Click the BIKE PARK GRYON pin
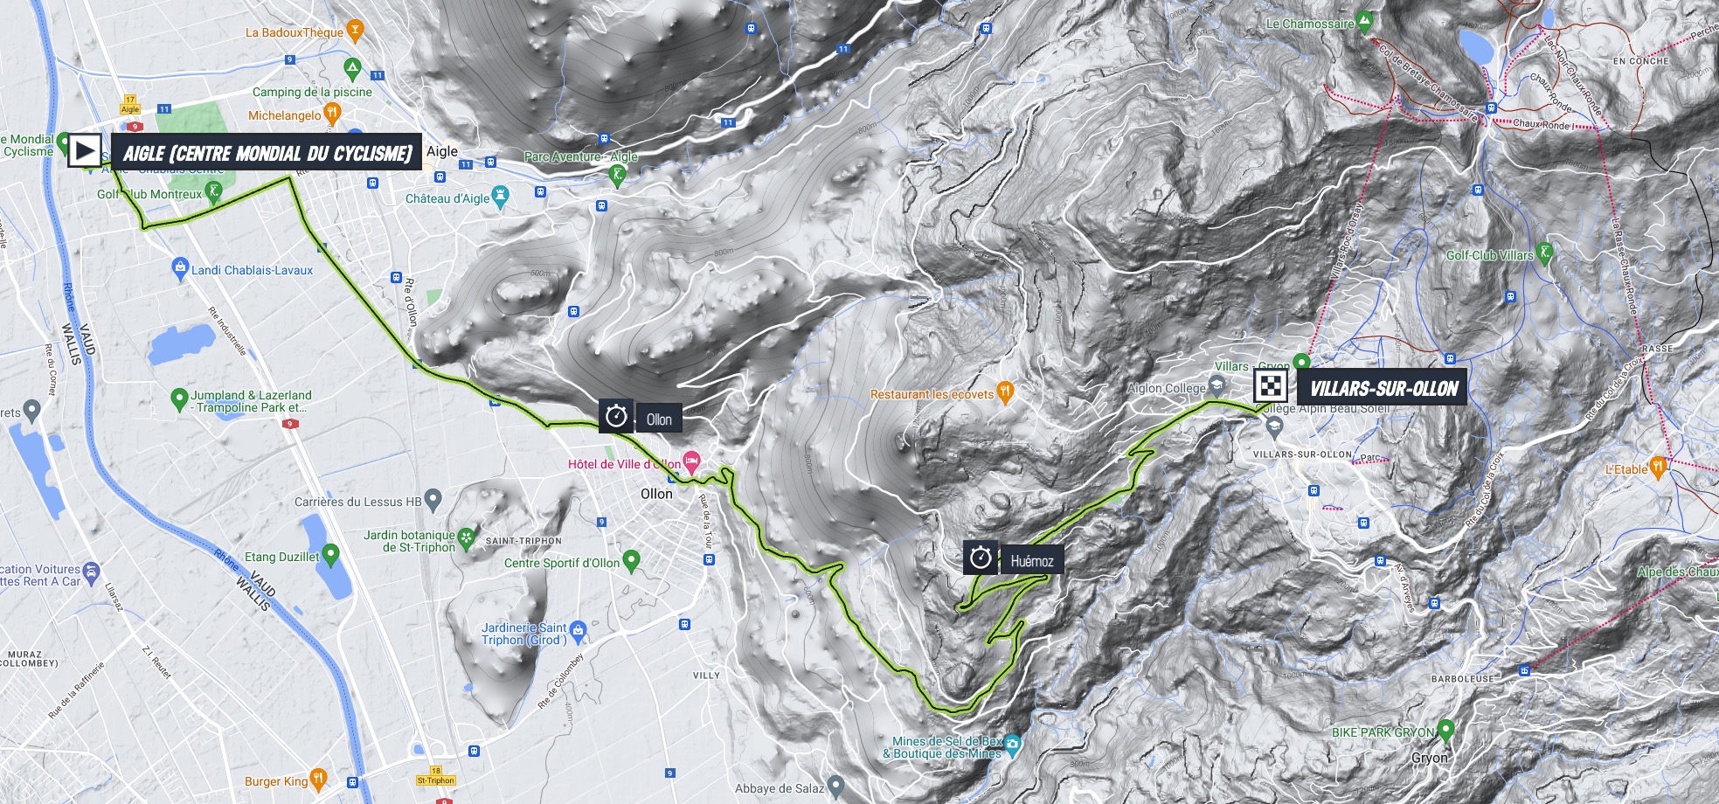Screen dimensions: 1719x804 point(1445,729)
